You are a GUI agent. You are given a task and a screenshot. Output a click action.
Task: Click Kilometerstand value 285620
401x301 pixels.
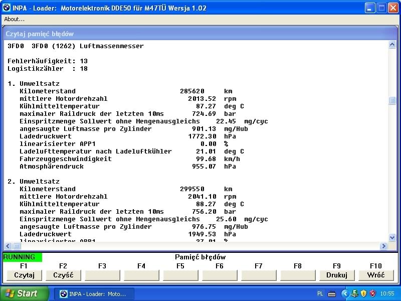tap(192, 91)
